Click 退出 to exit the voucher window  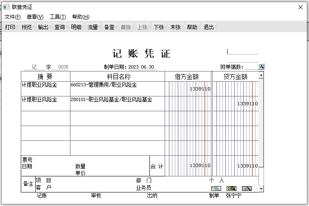[x=209, y=27]
